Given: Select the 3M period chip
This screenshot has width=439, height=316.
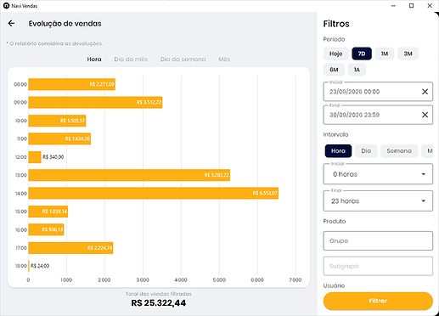Looking at the screenshot, I should (408, 54).
